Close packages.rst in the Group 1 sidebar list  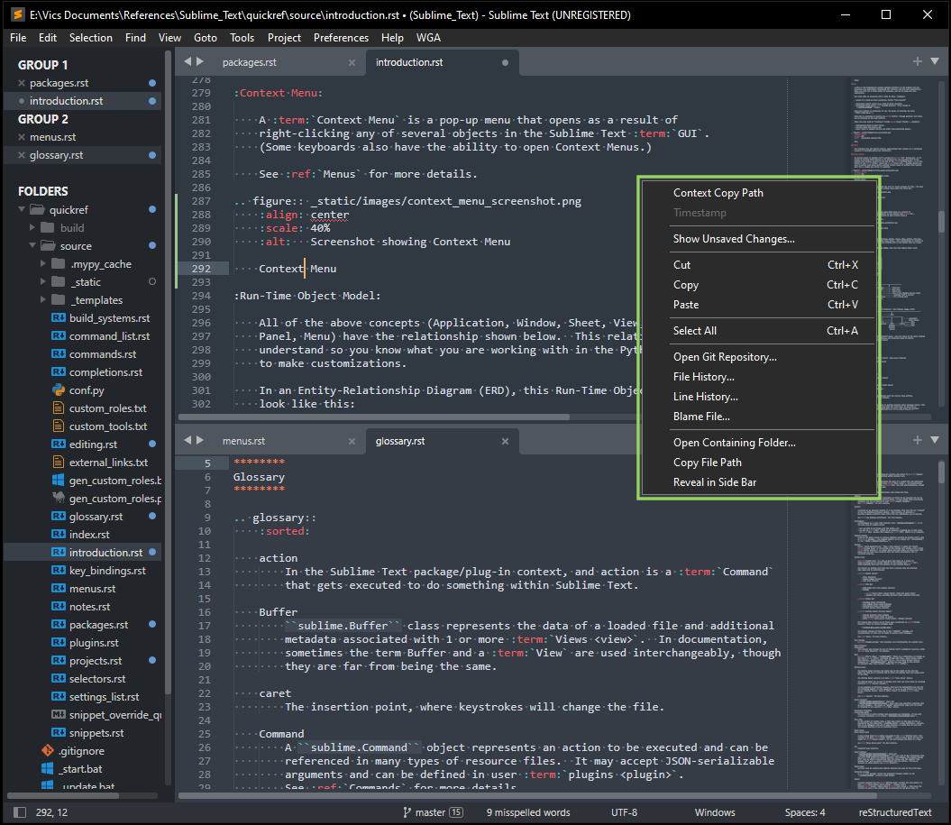point(22,83)
